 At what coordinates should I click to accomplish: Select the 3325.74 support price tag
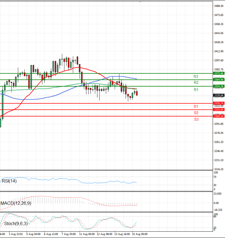pyautogui.click(x=219, y=103)
